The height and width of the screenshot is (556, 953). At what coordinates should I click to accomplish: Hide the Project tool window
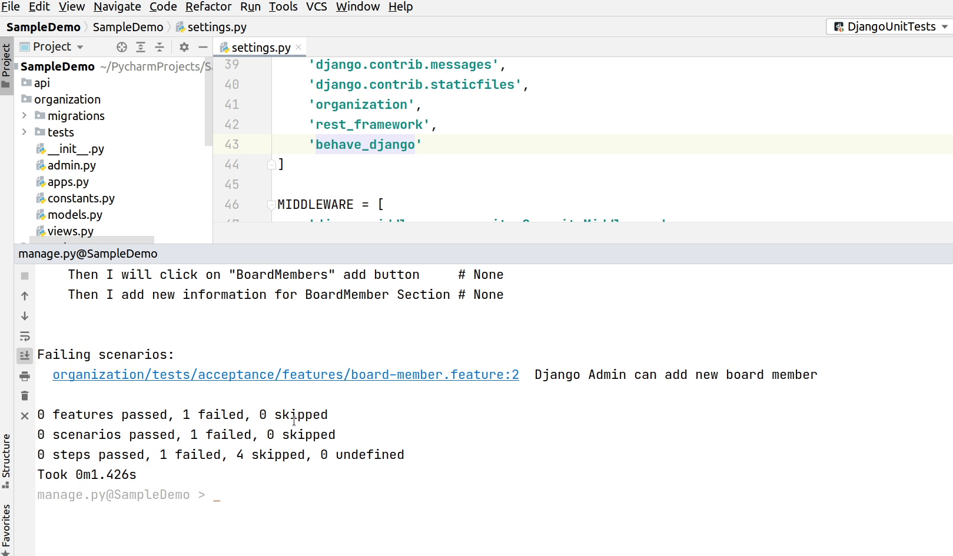(x=203, y=47)
